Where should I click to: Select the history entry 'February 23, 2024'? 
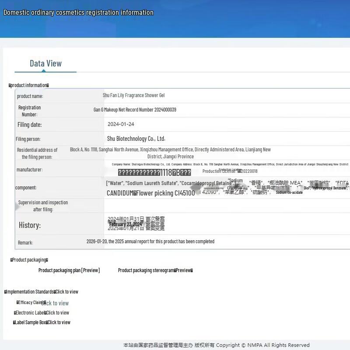126,224
